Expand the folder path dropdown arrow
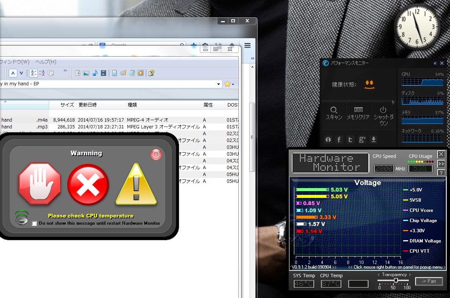Screen dimensions: 450x298 coord(219,84)
